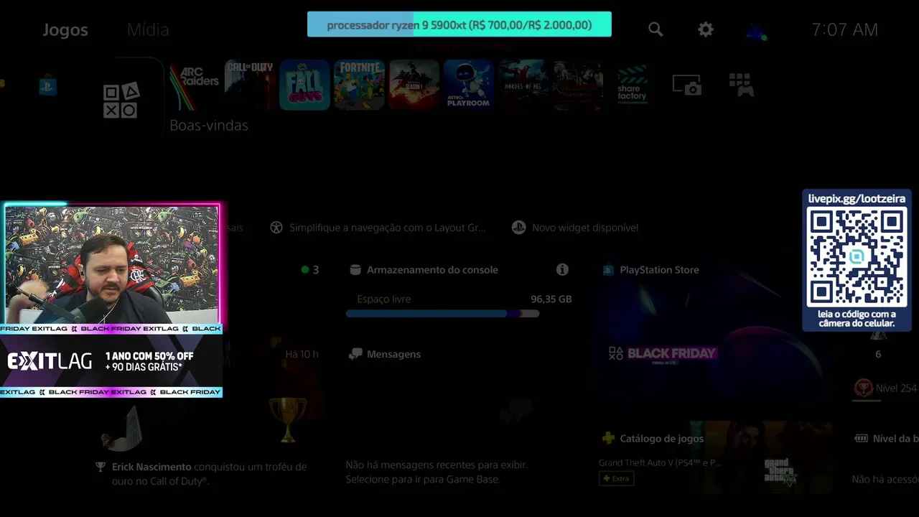
Task: Open the Armazenamento do console widget
Action: pyautogui.click(x=424, y=270)
